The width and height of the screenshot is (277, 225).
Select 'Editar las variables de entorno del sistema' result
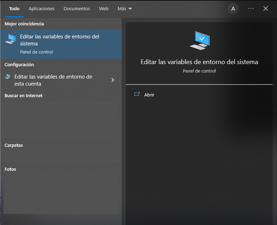pos(61,44)
